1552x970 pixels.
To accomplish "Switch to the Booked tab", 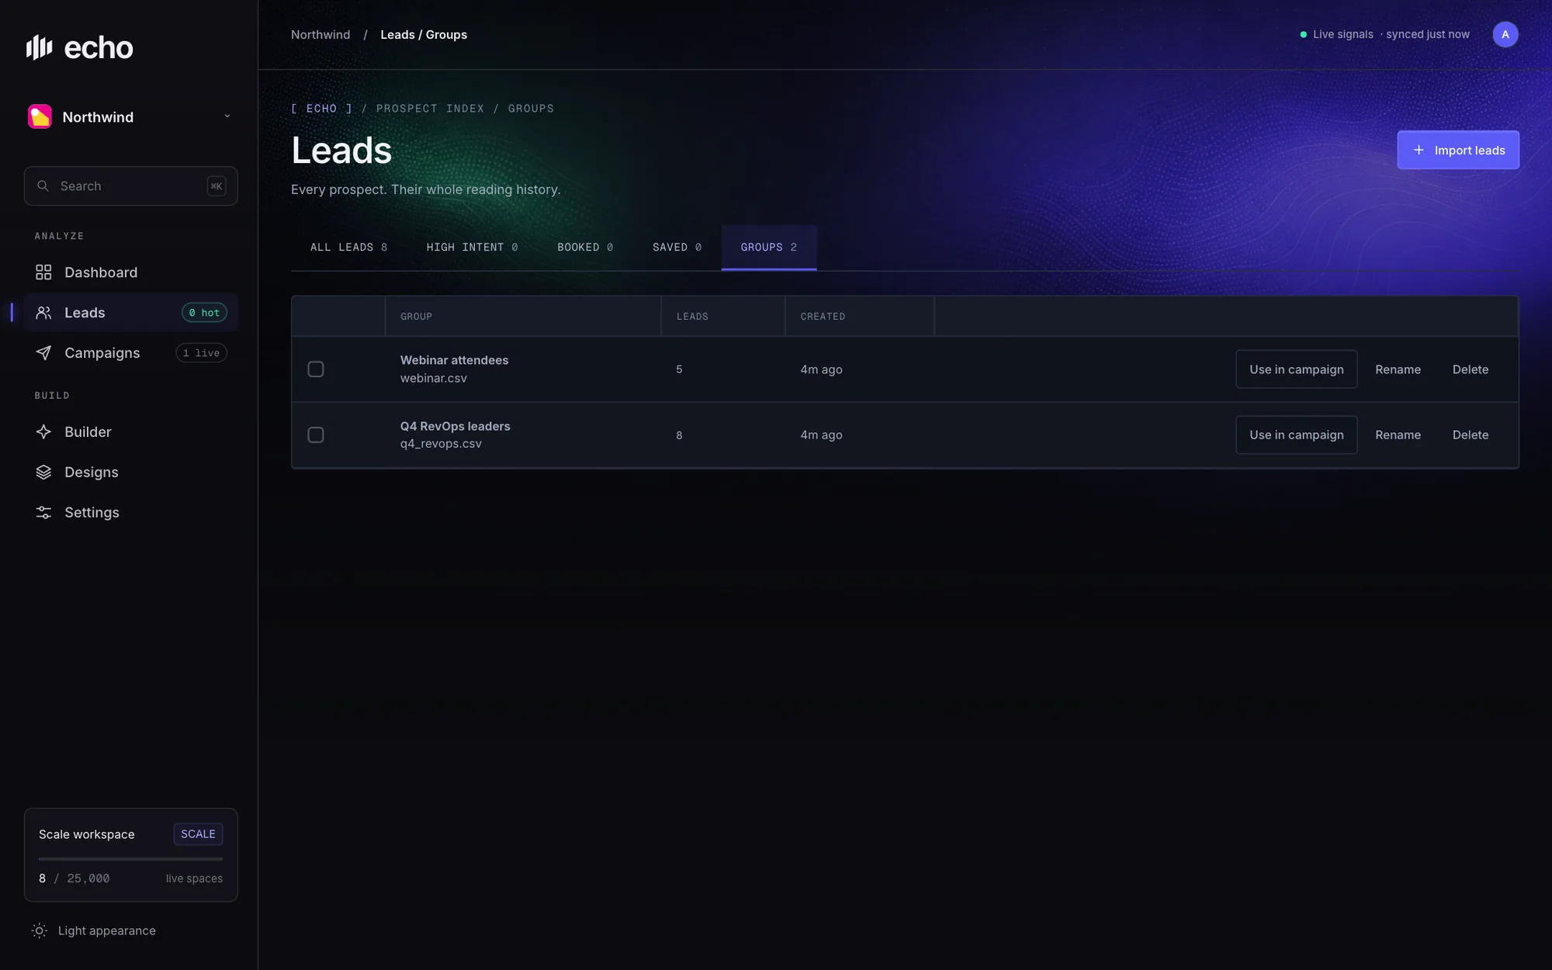I will [585, 248].
